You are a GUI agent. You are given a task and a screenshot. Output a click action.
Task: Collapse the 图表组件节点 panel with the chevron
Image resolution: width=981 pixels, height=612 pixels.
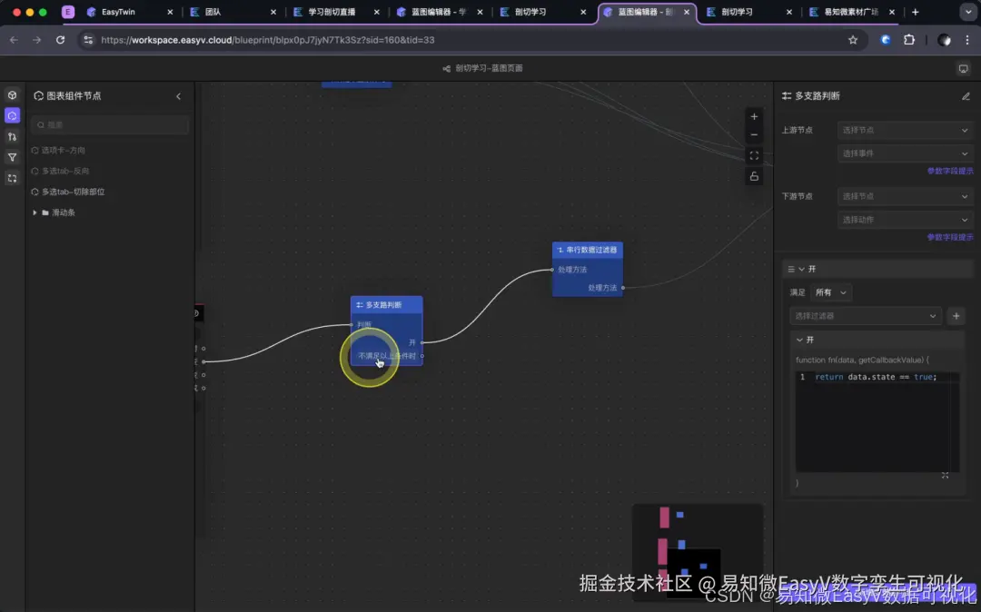tap(178, 95)
